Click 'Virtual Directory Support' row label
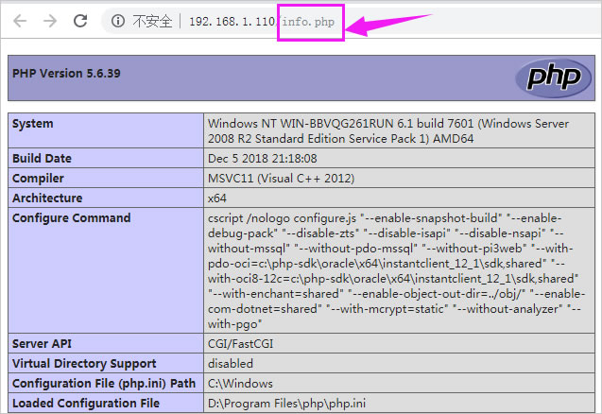602x414 pixels. 84,364
